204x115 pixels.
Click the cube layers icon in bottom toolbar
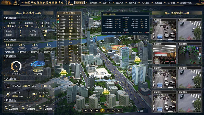pyautogui.click(x=92, y=111)
